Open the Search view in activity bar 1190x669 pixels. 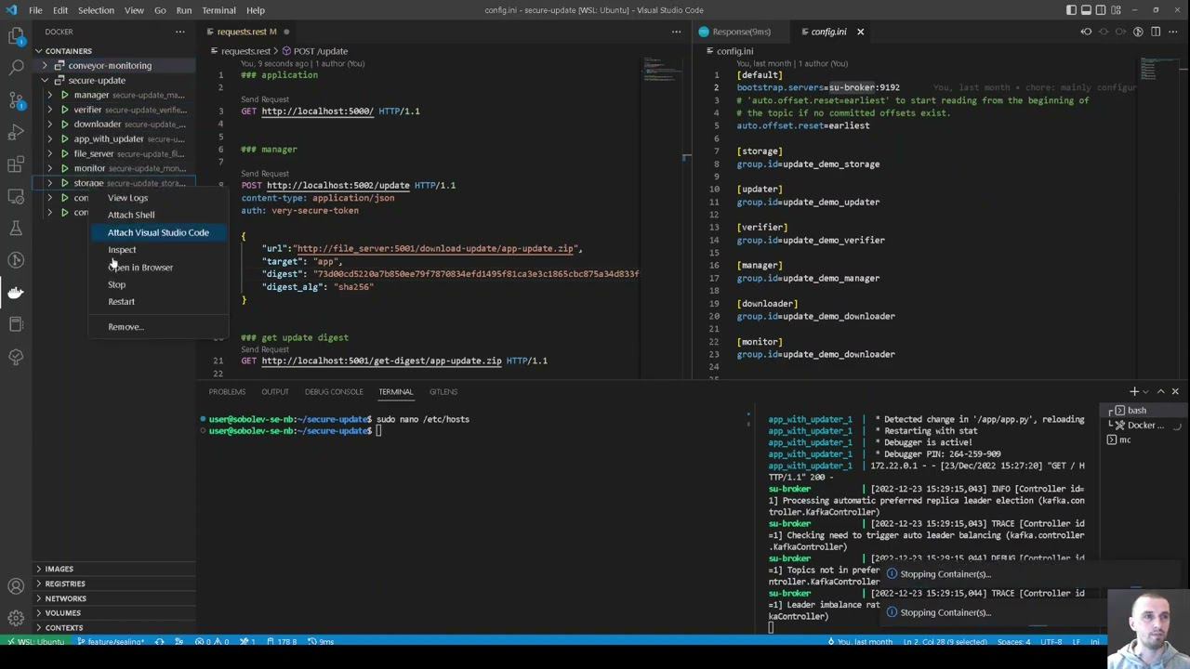coord(16,67)
